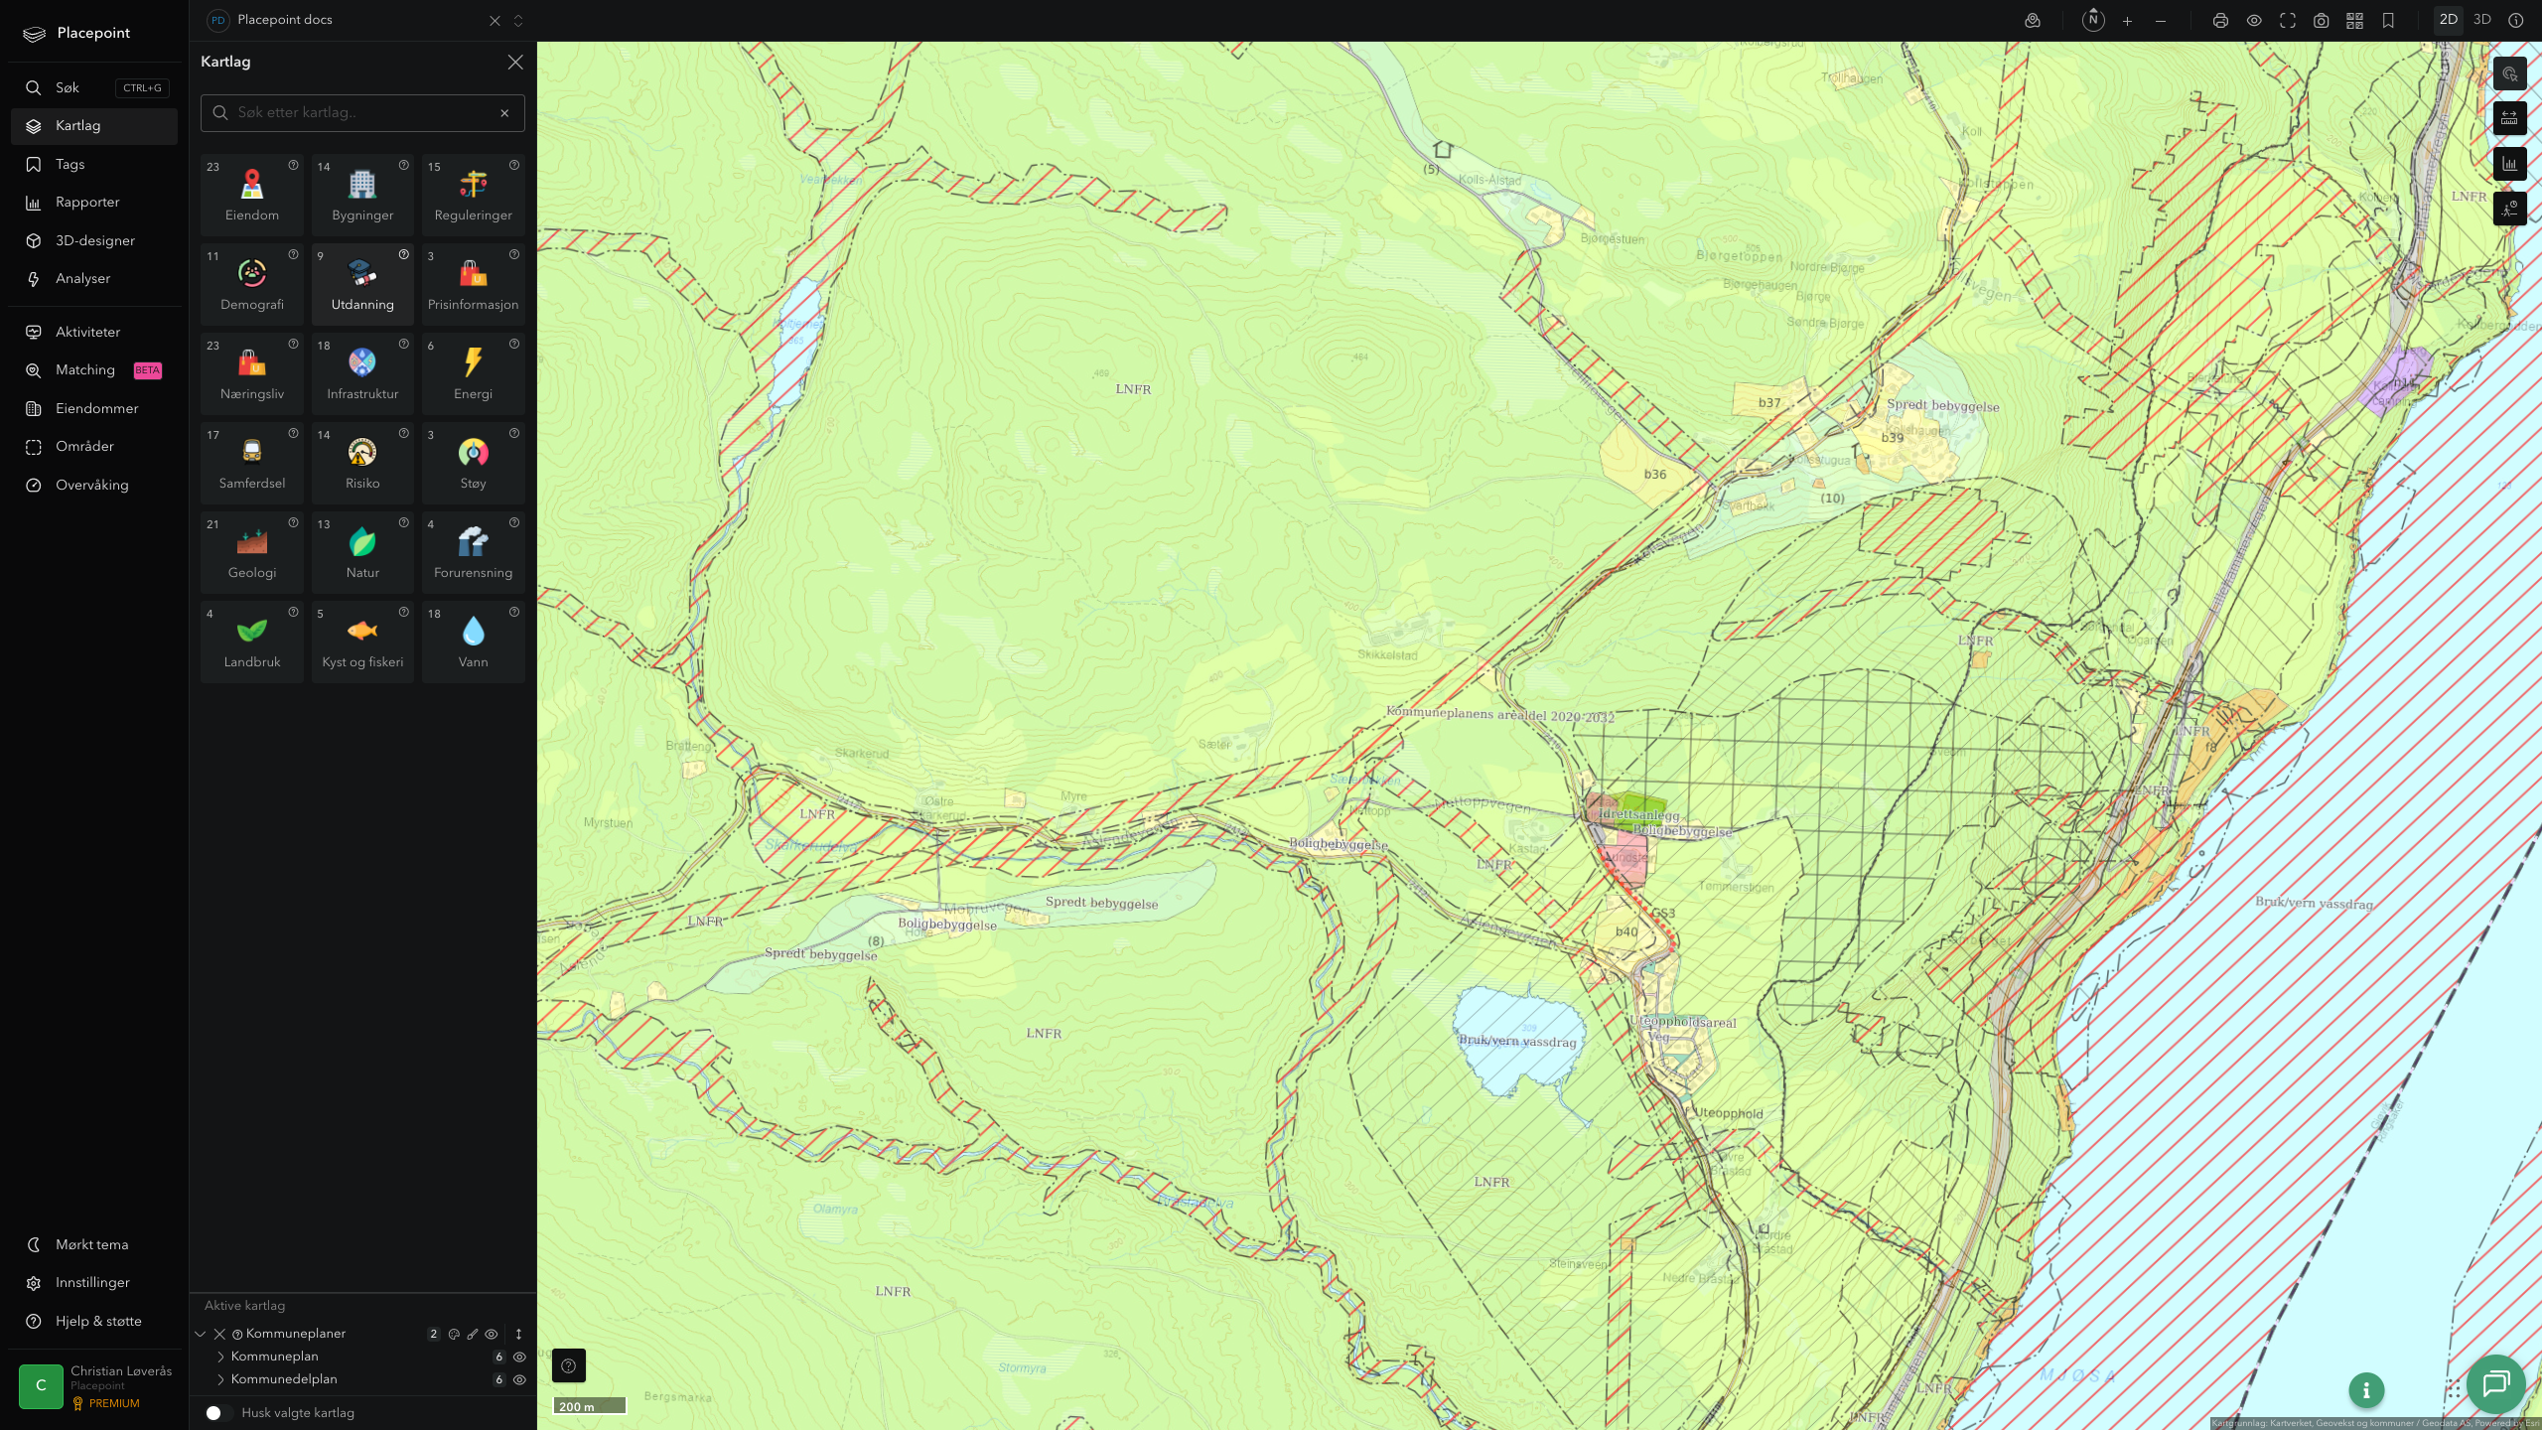Toggle visibility of Kommuneplaner layer group
Image resolution: width=2542 pixels, height=1430 pixels.
tap(492, 1334)
